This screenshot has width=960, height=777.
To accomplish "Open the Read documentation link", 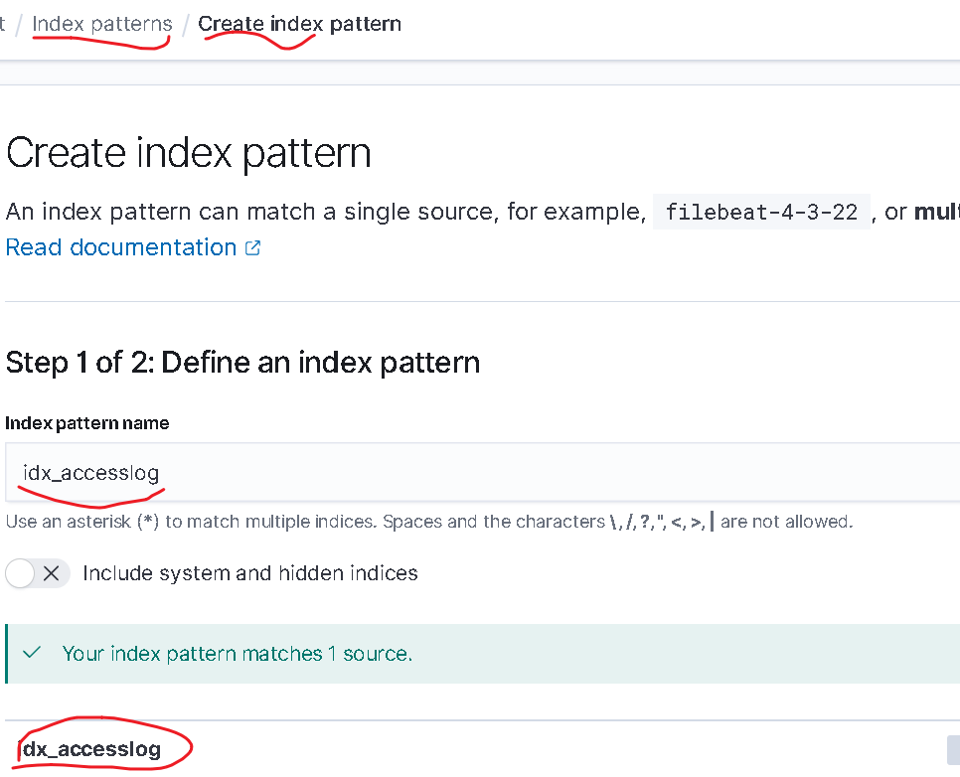I will (x=121, y=247).
